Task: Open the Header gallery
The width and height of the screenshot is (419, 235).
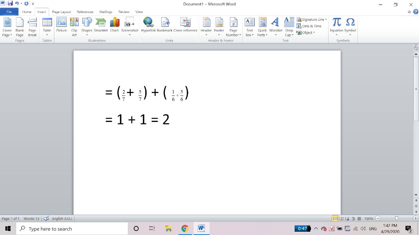Action: [x=206, y=27]
